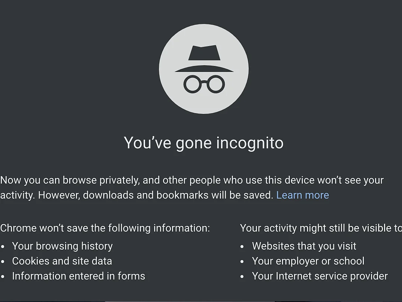The height and width of the screenshot is (302, 402).
Task: Open the Learn more link
Action: click(303, 195)
